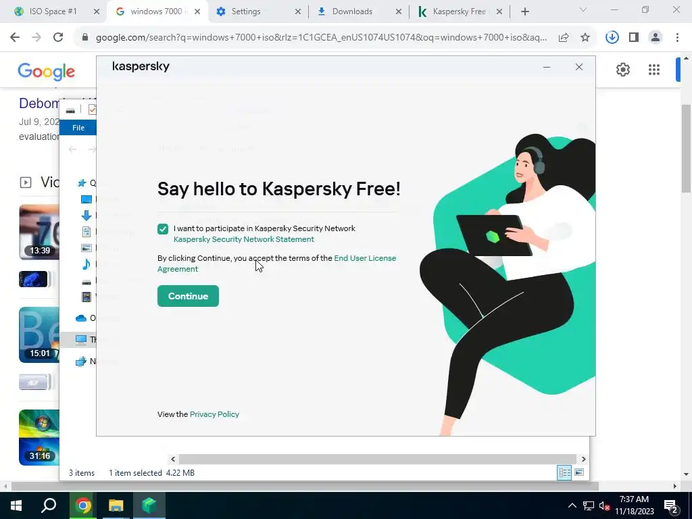The width and height of the screenshot is (692, 519).
Task: Bookmark this page with the star icon
Action: click(x=585, y=38)
